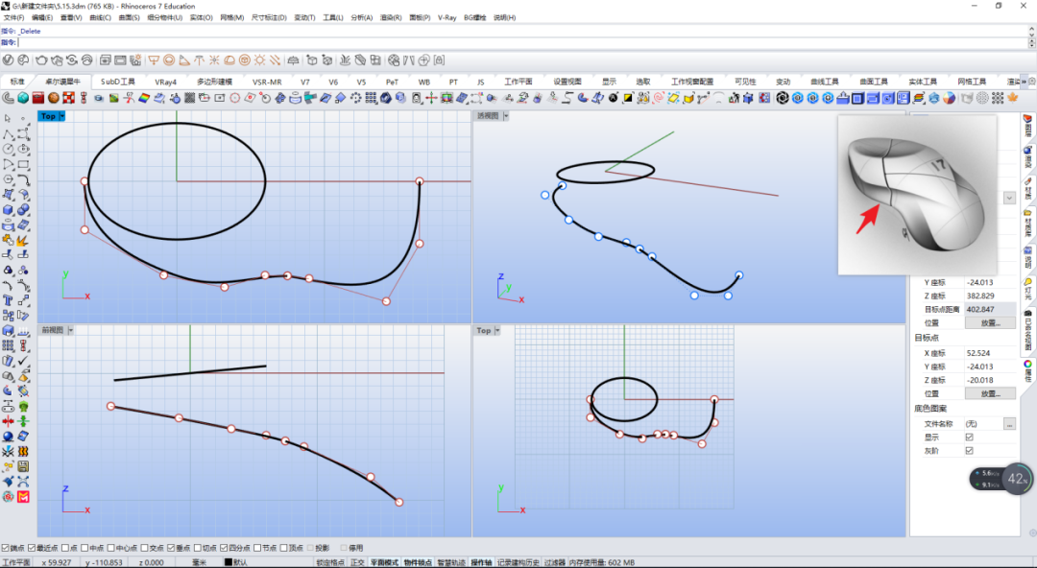Viewport: 1037px width, 568px height.
Task: Click 记录建构历史 in status bar
Action: [x=518, y=562]
